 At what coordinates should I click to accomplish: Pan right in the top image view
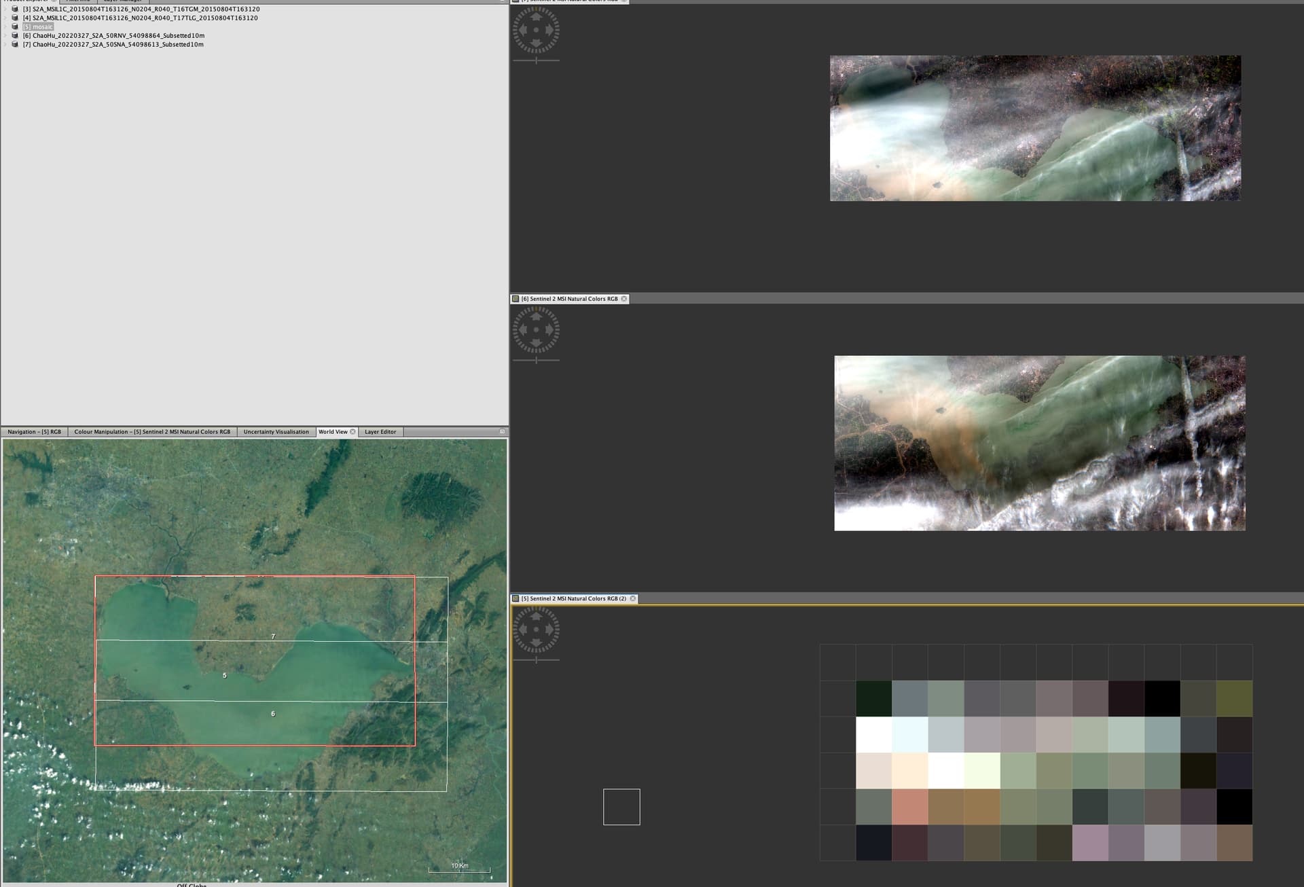pos(550,30)
